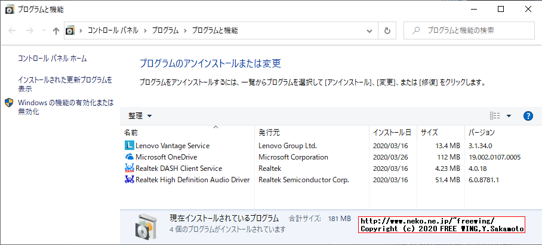The height and width of the screenshot is (245, 542).
Task: Click the search magnifier icon
Action: coord(416,30)
